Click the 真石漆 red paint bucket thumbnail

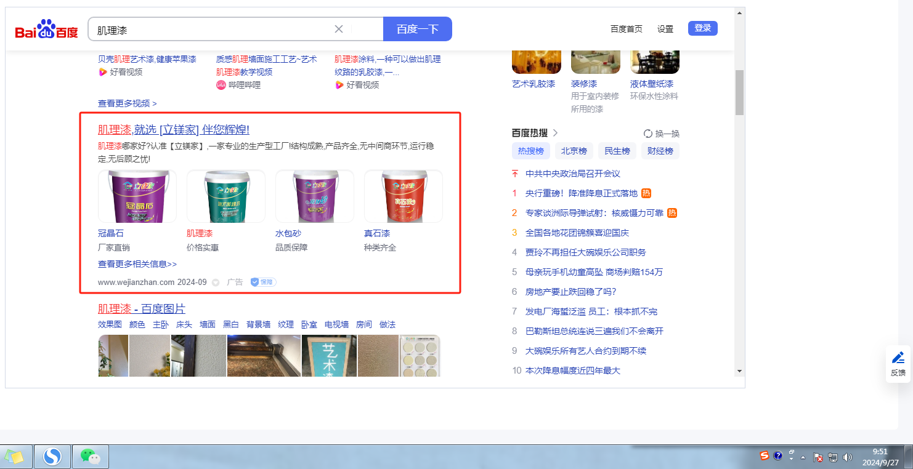[403, 196]
